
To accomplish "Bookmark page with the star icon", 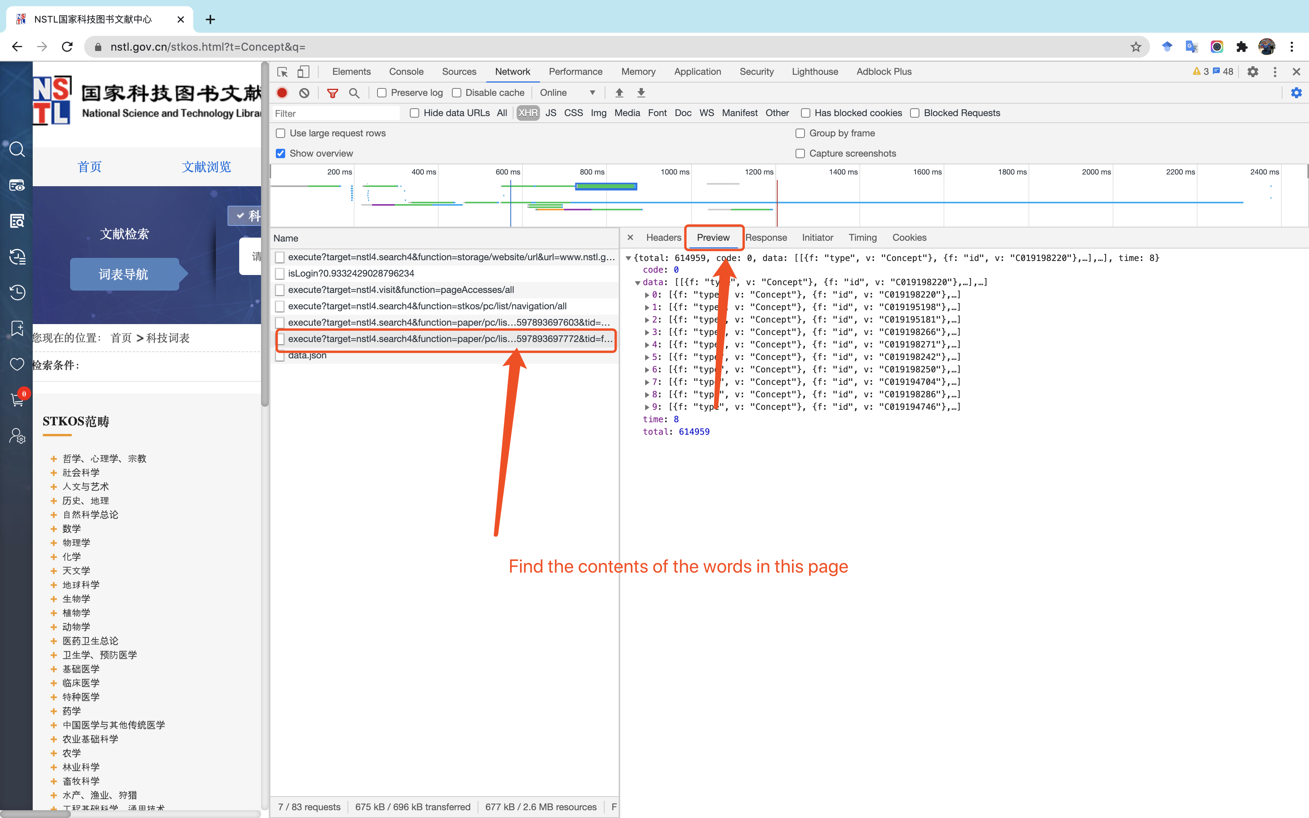I will pyautogui.click(x=1135, y=47).
